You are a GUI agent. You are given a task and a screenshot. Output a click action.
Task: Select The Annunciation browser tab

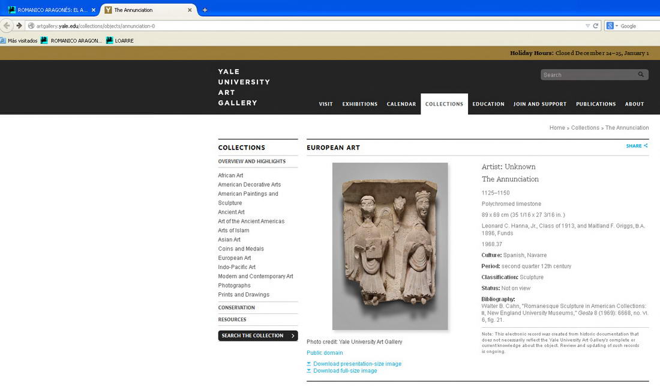(x=149, y=10)
